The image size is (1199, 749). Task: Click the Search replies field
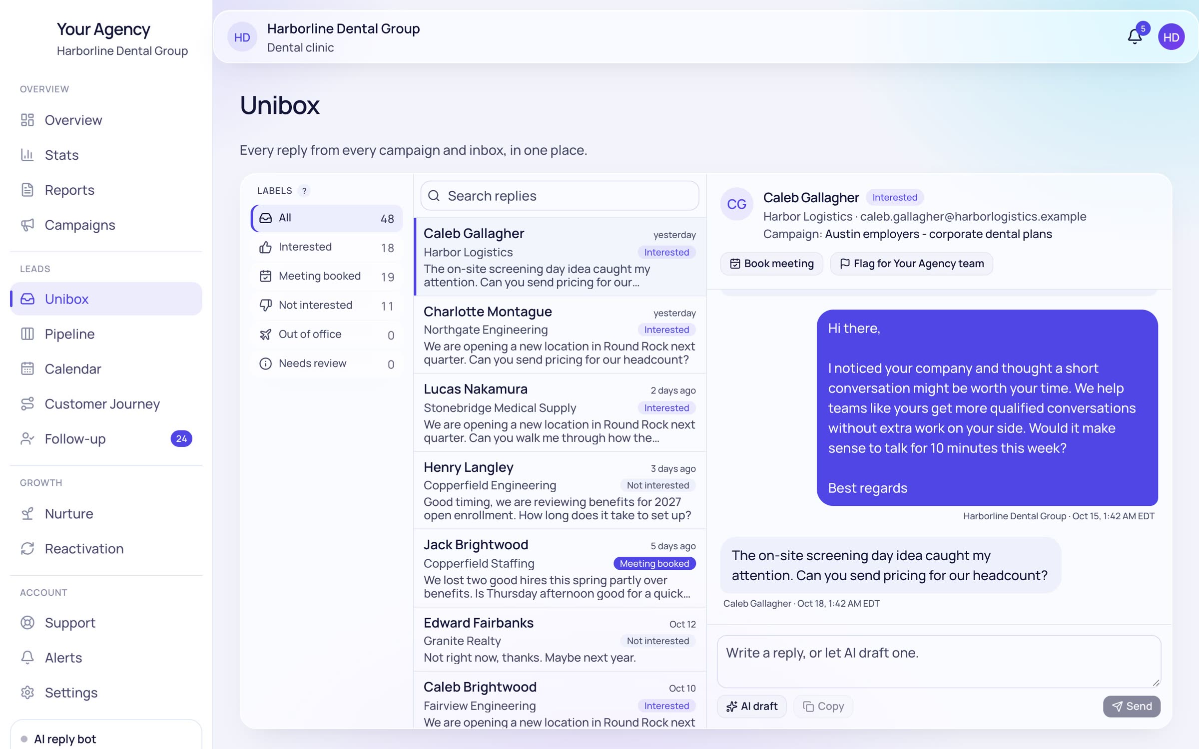pos(560,196)
